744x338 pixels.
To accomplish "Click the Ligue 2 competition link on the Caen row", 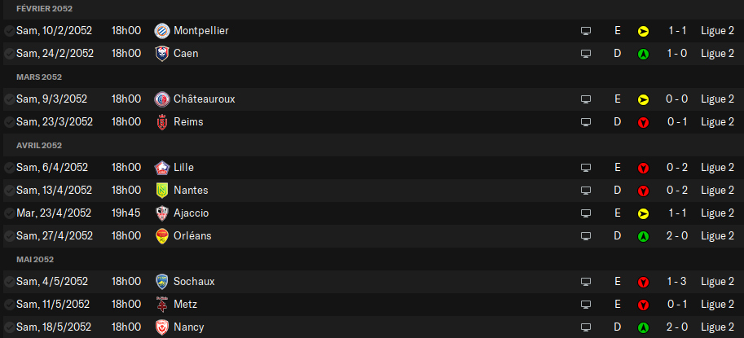I will [x=717, y=54].
